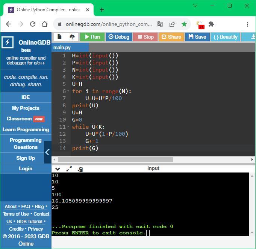Open the browser Extensions puzzle icon

point(211,24)
